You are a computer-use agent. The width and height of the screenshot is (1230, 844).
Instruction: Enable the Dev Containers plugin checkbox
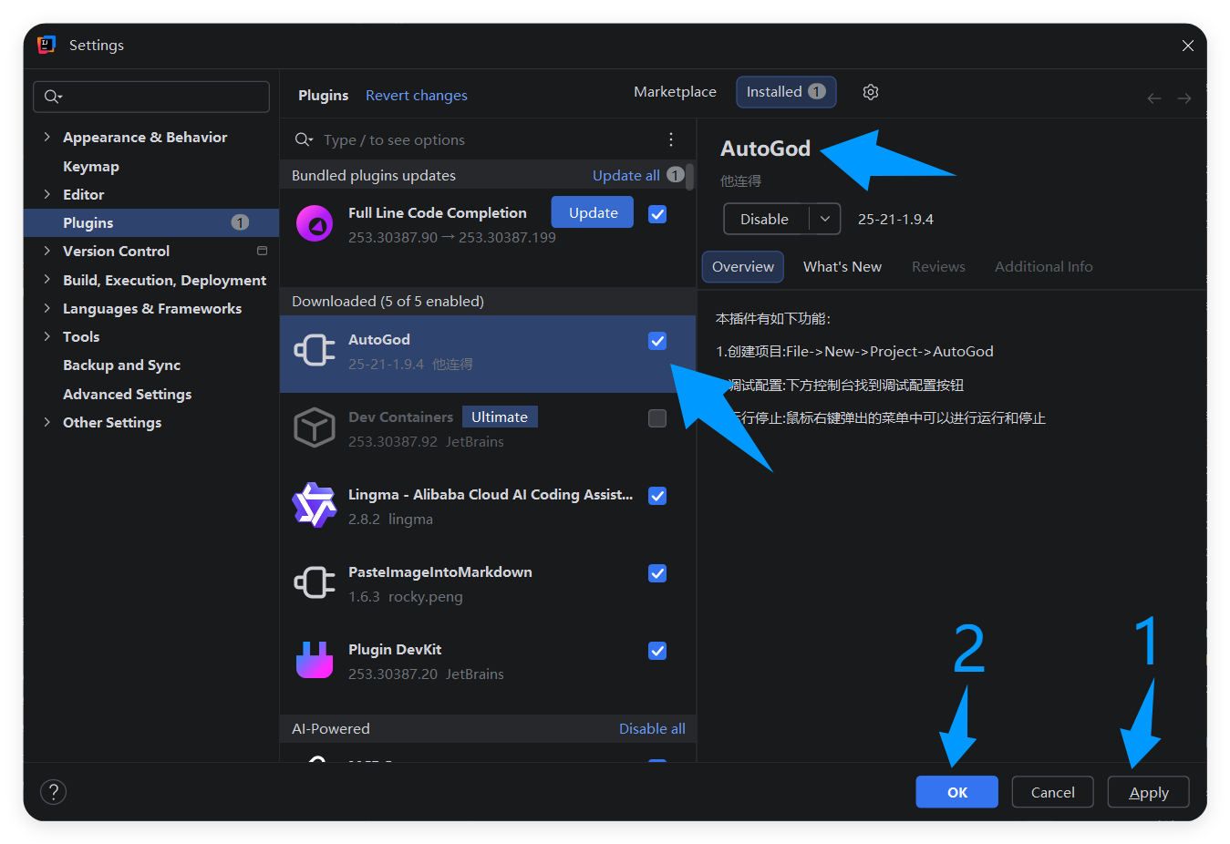tap(657, 418)
